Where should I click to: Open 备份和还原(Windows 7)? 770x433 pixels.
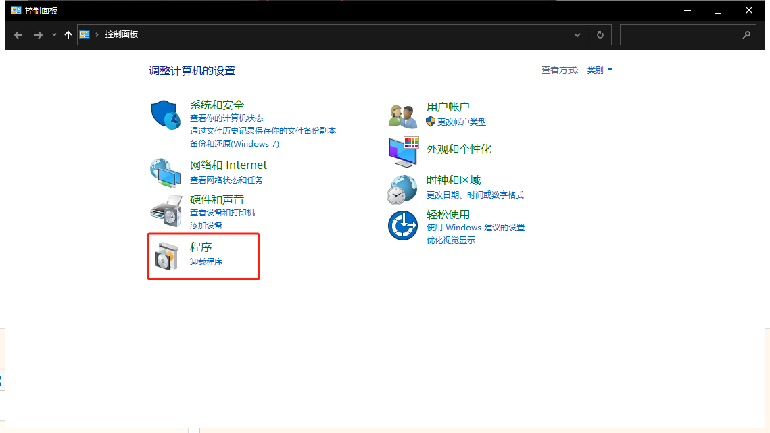[x=234, y=143]
